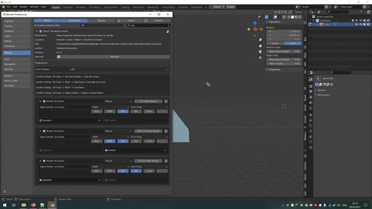Open Click Drag event dropdown in second keymap
Screen dimensions: 372x209
(149, 137)
